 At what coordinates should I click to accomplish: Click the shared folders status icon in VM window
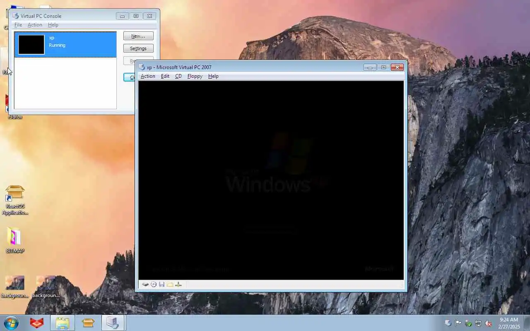pyautogui.click(x=170, y=284)
